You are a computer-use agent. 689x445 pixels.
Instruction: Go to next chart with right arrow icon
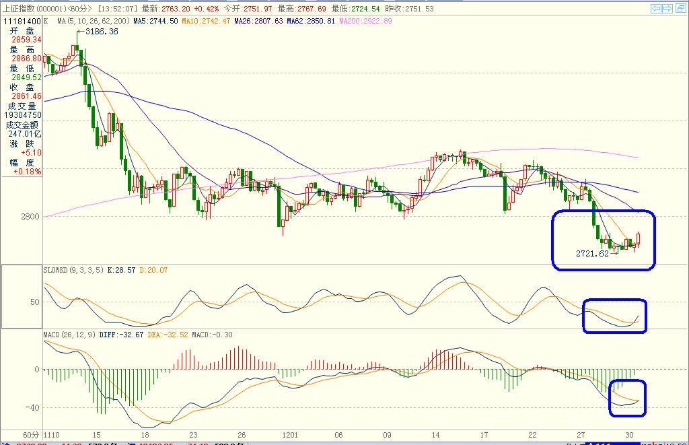pyautogui.click(x=667, y=8)
